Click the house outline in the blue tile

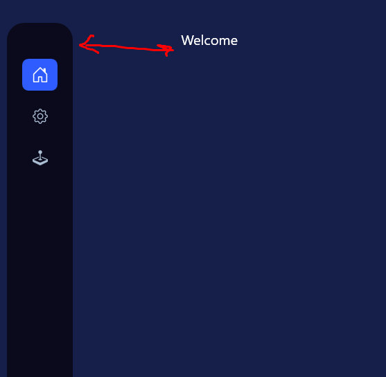(x=40, y=75)
